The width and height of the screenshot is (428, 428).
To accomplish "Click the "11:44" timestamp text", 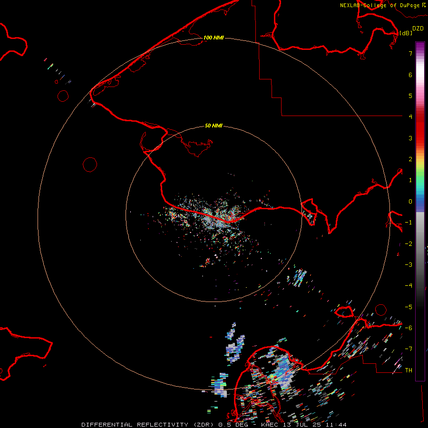I will click(x=337, y=425).
